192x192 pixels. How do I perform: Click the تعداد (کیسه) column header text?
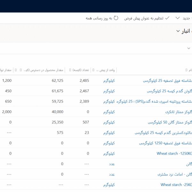click(x=81, y=70)
